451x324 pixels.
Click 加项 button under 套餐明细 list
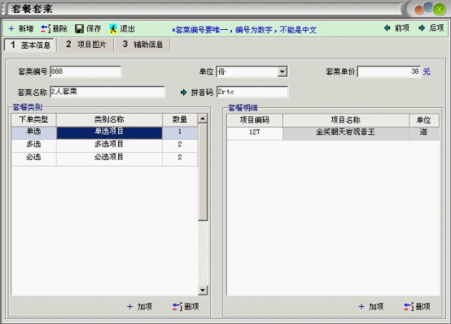coord(371,307)
